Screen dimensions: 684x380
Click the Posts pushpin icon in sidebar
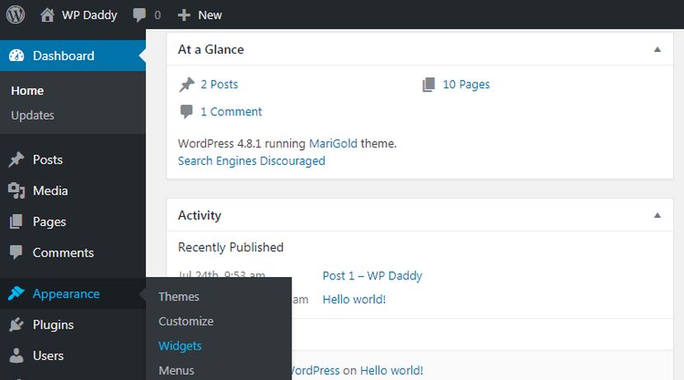[16, 159]
